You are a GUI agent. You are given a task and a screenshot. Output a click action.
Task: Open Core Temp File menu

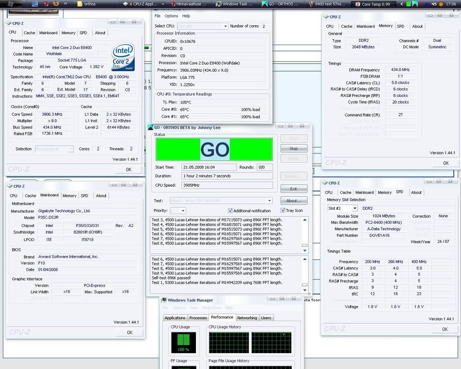point(158,16)
